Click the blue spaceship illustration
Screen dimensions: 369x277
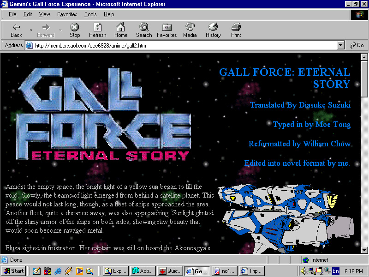[286, 218]
